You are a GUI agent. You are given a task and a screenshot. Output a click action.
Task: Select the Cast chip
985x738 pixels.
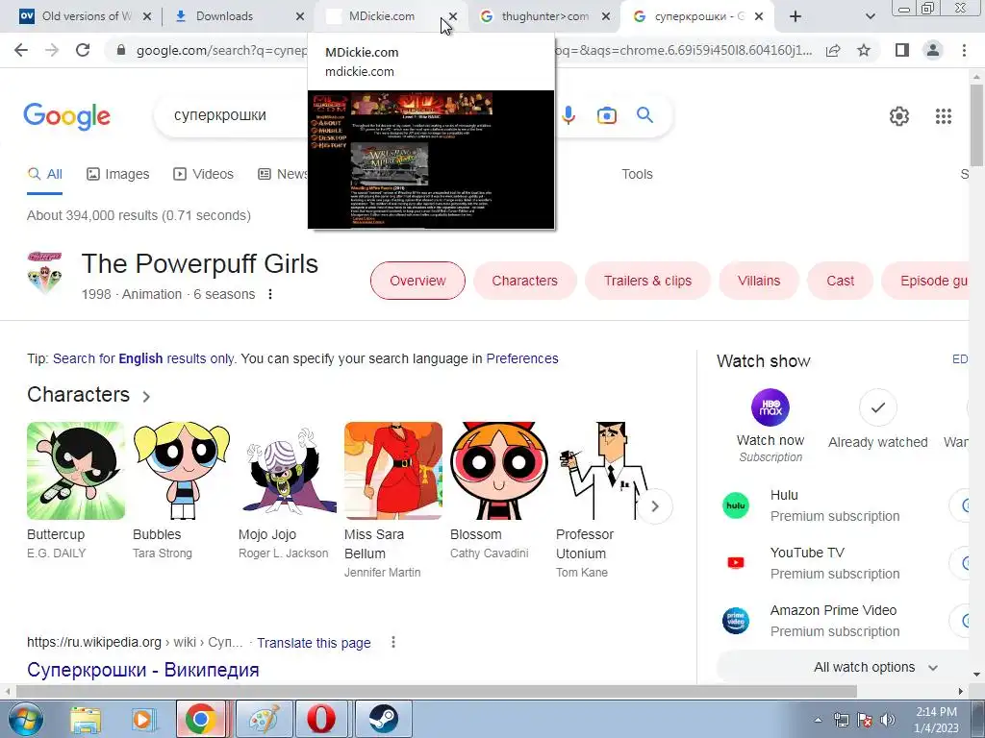pyautogui.click(x=840, y=281)
